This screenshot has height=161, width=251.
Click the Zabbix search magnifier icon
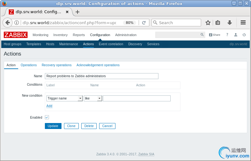pos(202,35)
